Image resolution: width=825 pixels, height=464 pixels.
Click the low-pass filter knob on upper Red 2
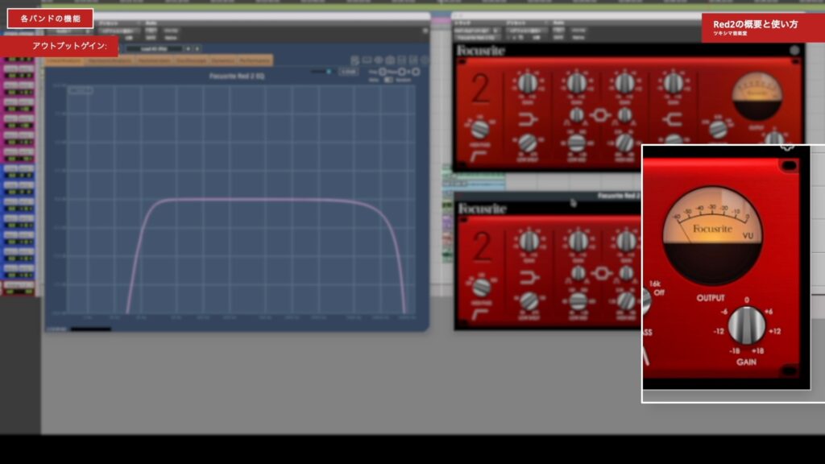[x=718, y=129]
